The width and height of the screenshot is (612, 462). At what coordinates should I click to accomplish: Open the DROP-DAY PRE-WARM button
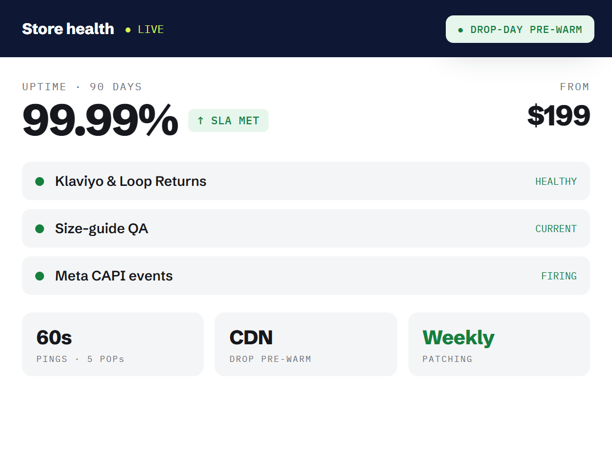click(x=520, y=29)
